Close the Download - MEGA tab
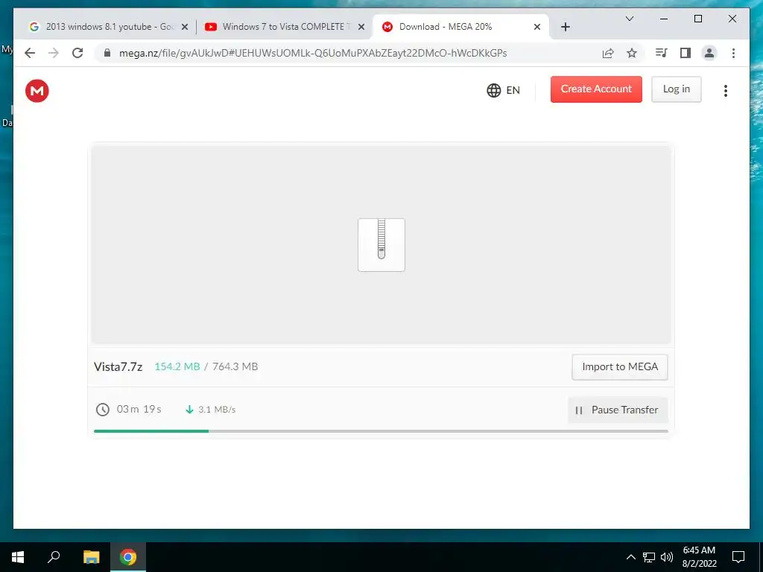Viewport: 763px width, 572px height. (x=537, y=28)
